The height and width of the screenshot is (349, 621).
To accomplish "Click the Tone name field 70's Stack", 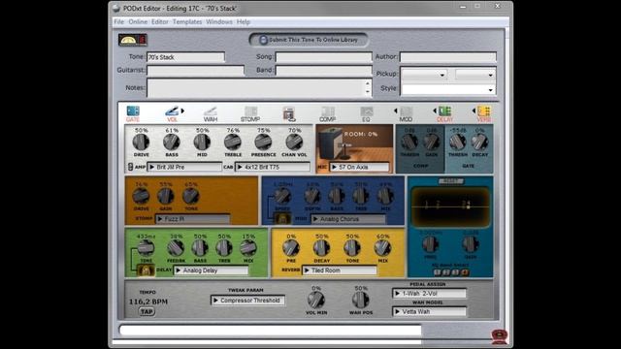I will pyautogui.click(x=185, y=57).
